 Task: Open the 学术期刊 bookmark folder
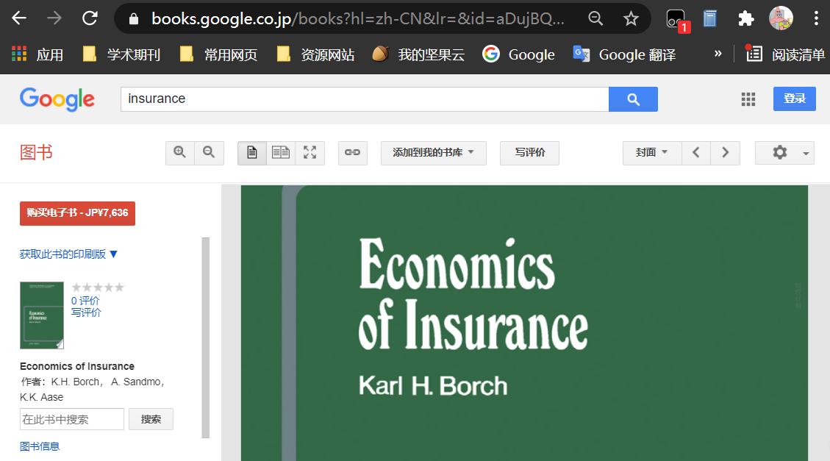(122, 54)
